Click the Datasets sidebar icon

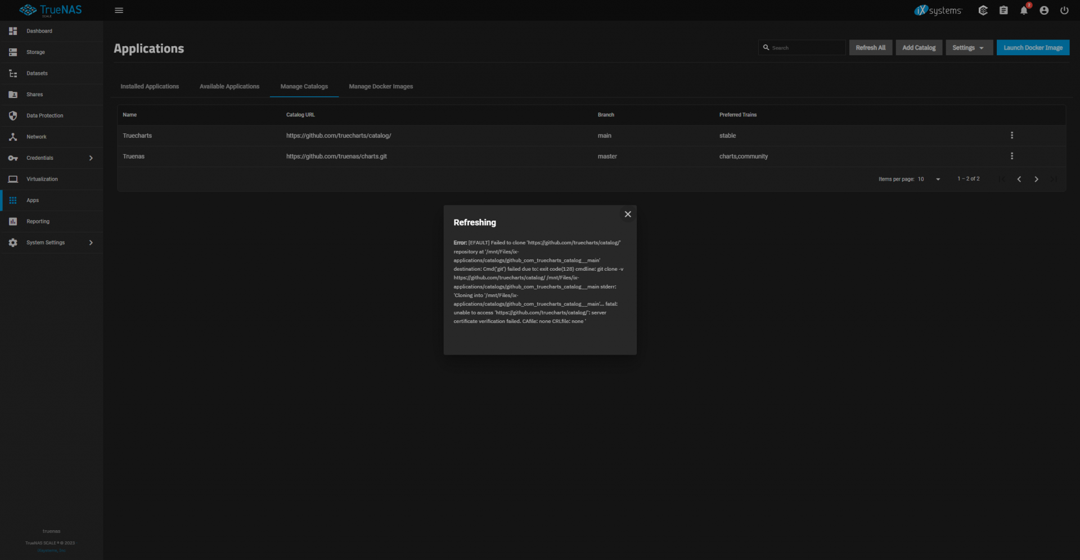13,73
